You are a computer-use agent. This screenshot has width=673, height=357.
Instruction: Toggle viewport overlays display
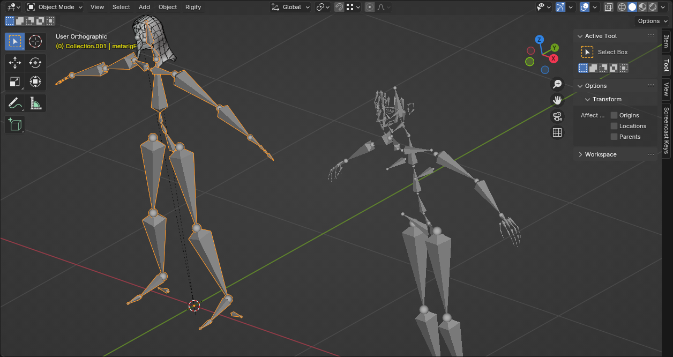pos(585,7)
